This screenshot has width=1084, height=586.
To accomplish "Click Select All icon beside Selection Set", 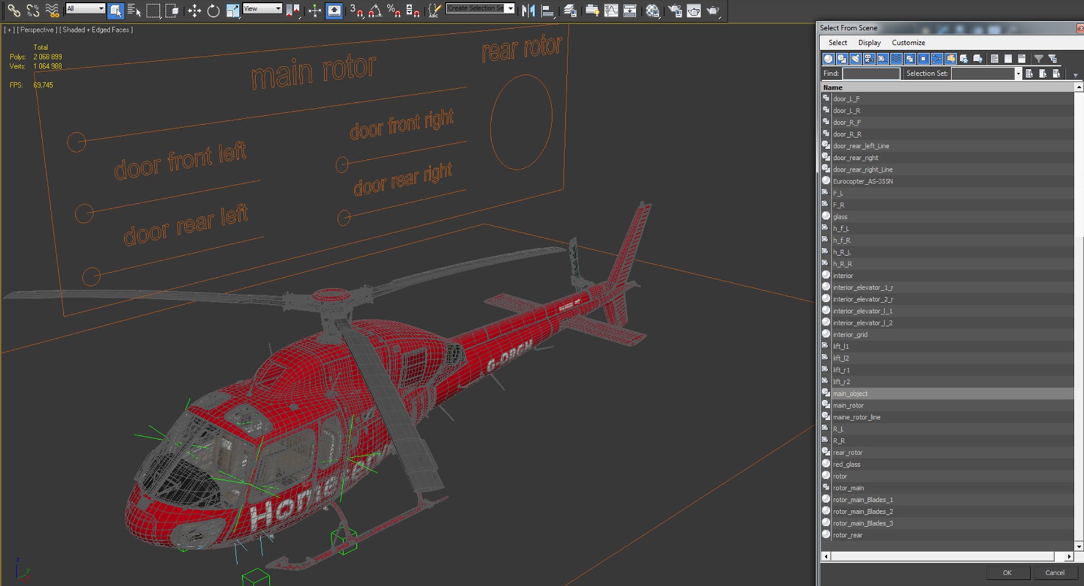I will click(1029, 73).
